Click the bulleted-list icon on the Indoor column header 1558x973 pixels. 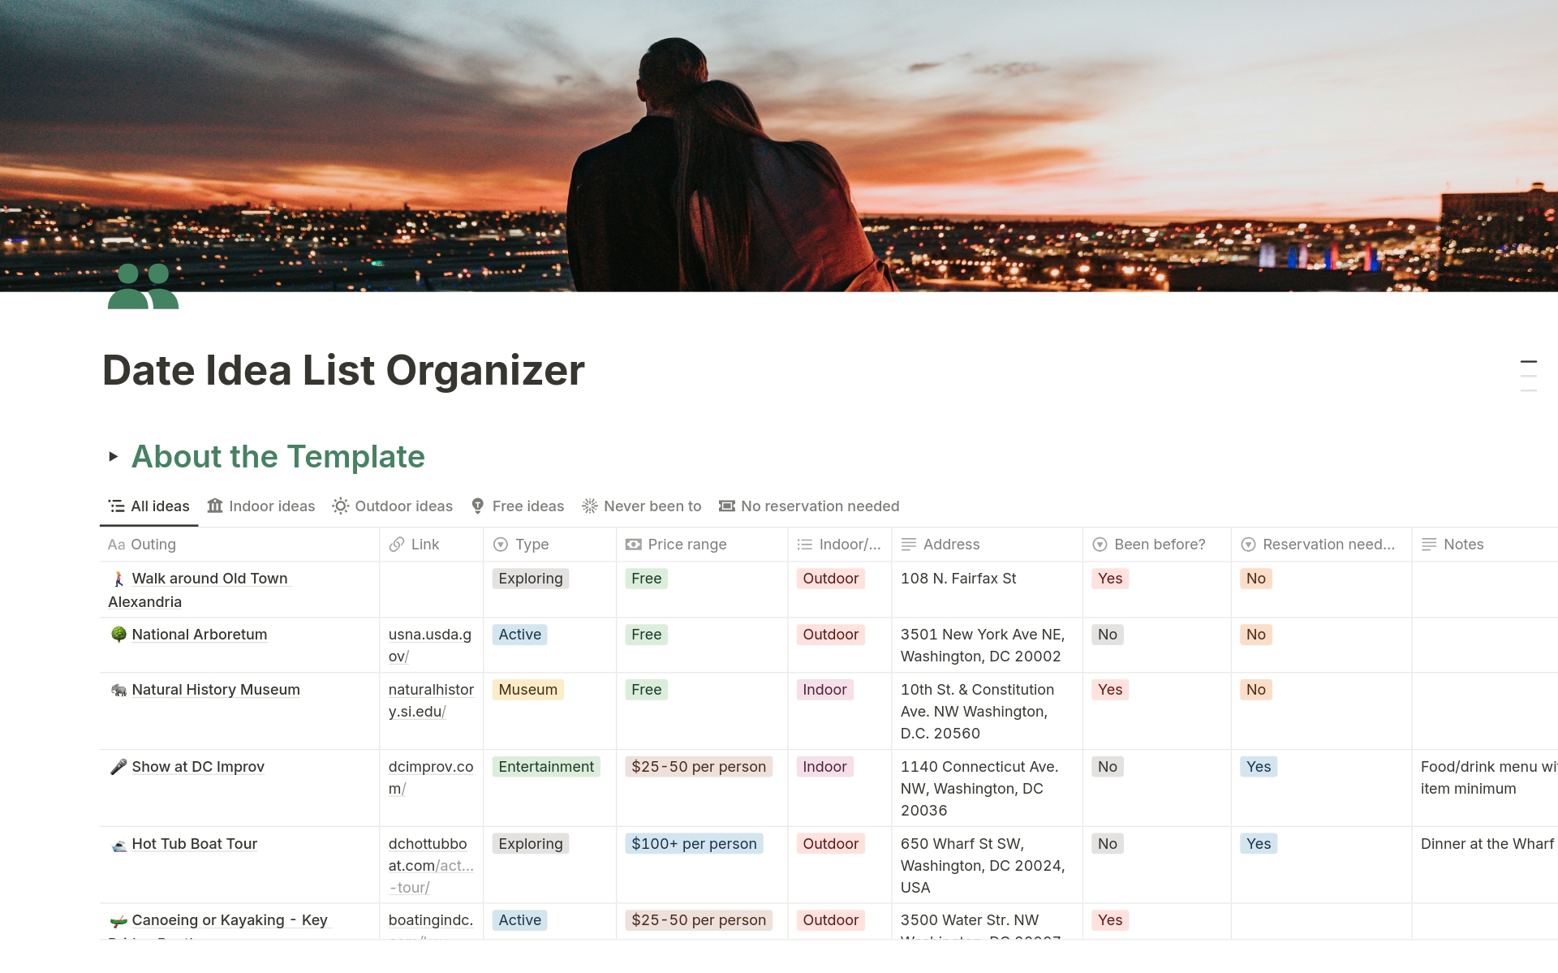pos(804,545)
